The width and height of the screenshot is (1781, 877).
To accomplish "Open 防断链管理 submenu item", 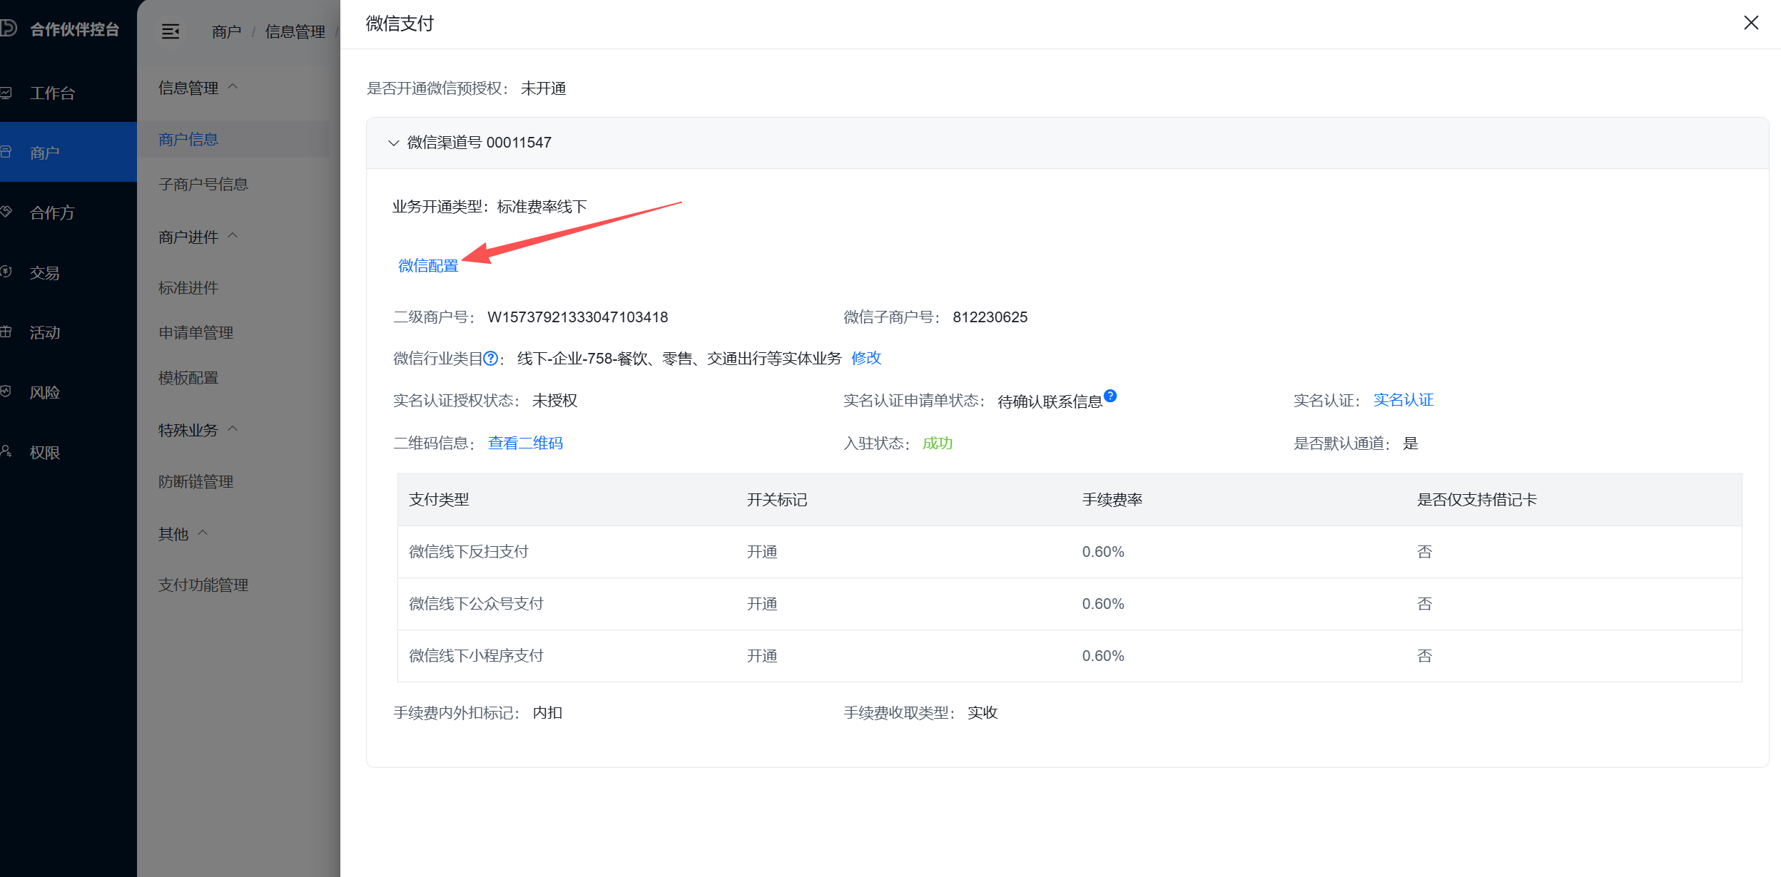I will 196,481.
